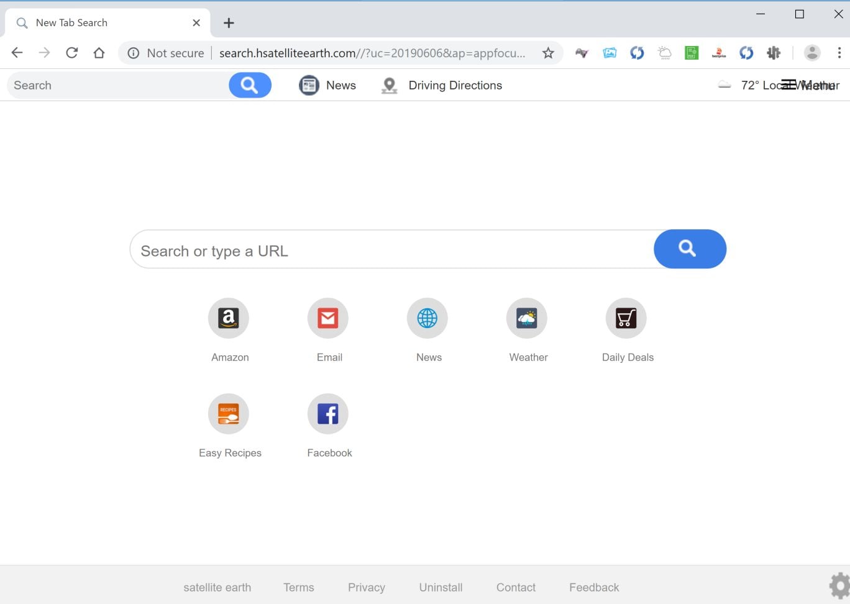This screenshot has height=604, width=850.
Task: Open the Weather shortcut icon
Action: [527, 318]
